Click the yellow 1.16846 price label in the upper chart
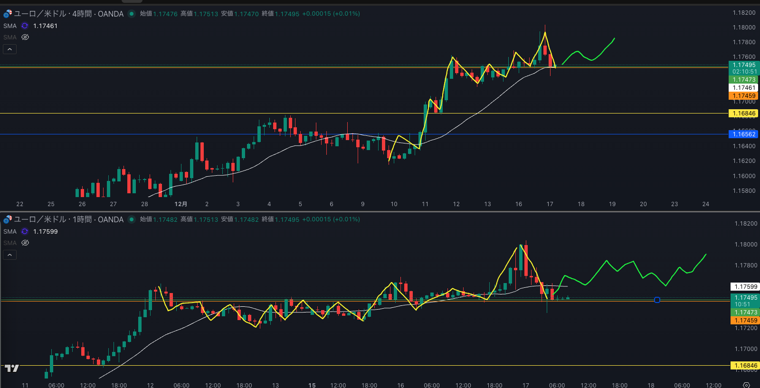 point(744,114)
